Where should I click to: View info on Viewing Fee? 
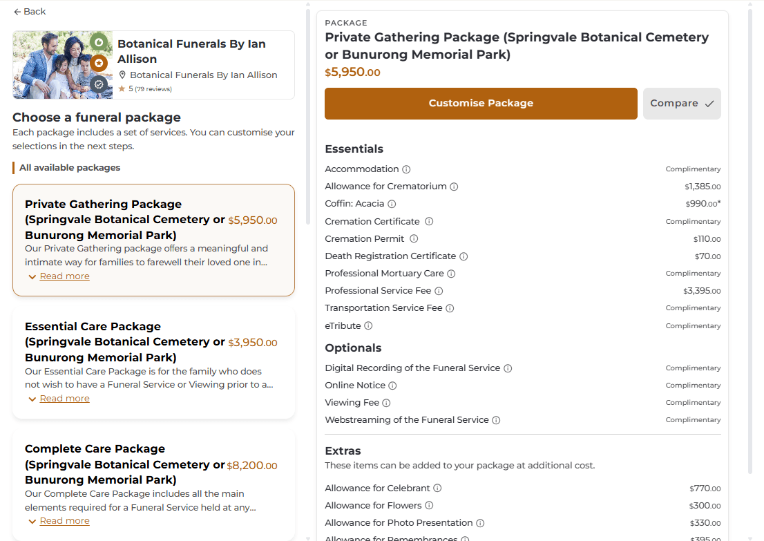click(386, 403)
